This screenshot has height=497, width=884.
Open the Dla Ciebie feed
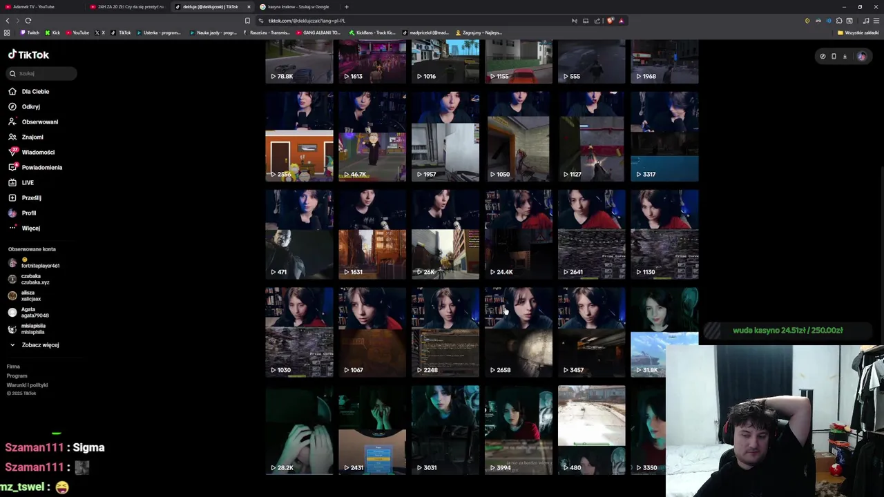(x=29, y=91)
